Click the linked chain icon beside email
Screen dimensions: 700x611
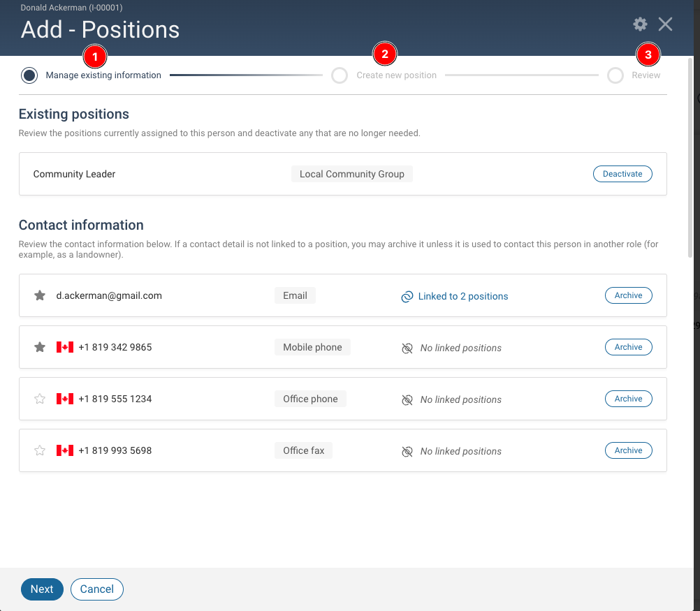click(x=407, y=297)
